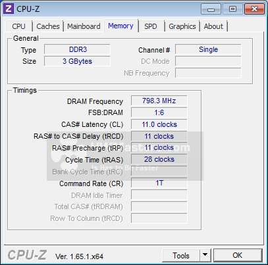268x265 pixels.
Task: Click the Channel # label
Action: click(x=154, y=50)
